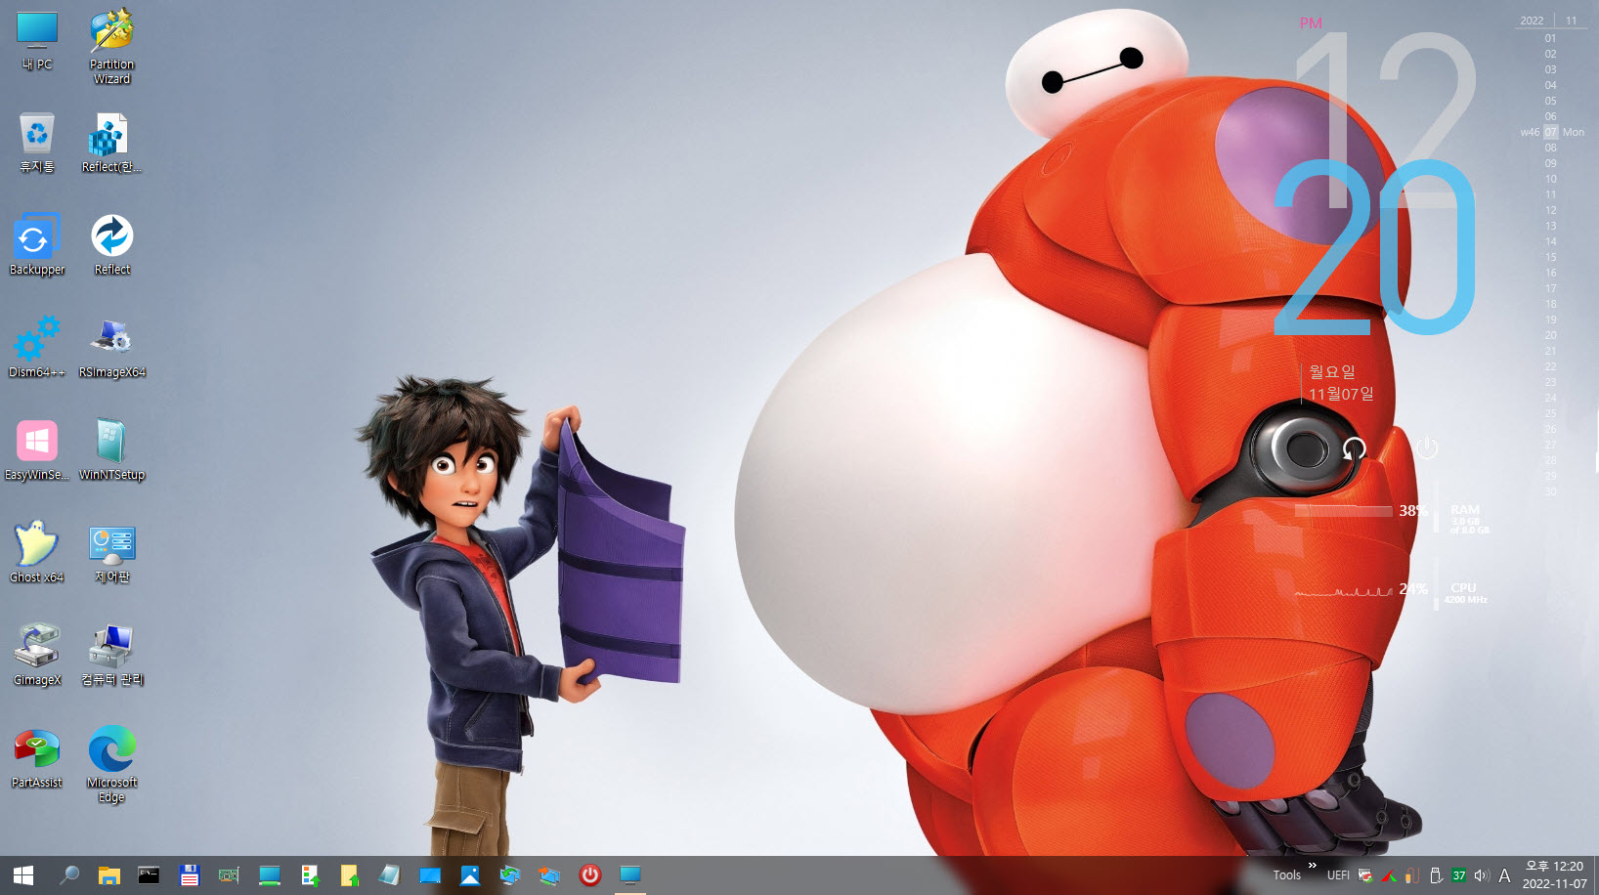1599x895 pixels.
Task: Click the active monitor taskbar icon
Action: coord(630,875)
